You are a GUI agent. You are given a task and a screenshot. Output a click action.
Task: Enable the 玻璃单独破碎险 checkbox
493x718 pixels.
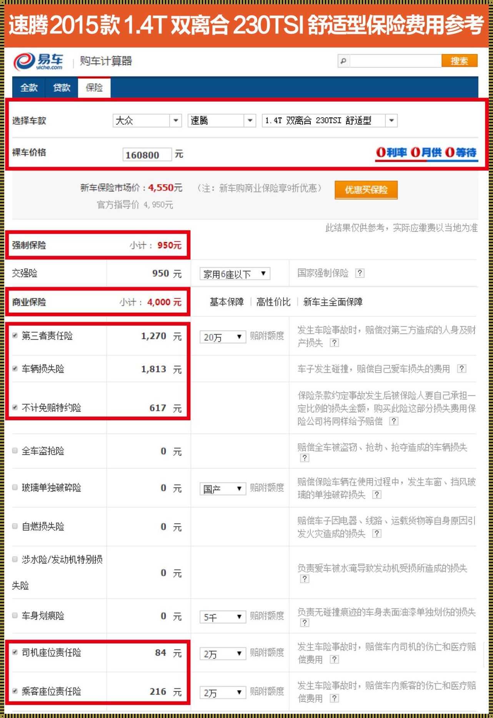(15, 487)
